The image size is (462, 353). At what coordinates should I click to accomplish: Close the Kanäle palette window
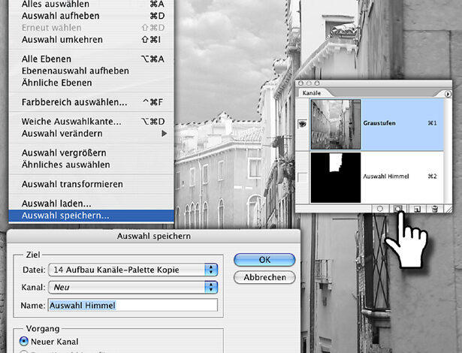coord(300,83)
